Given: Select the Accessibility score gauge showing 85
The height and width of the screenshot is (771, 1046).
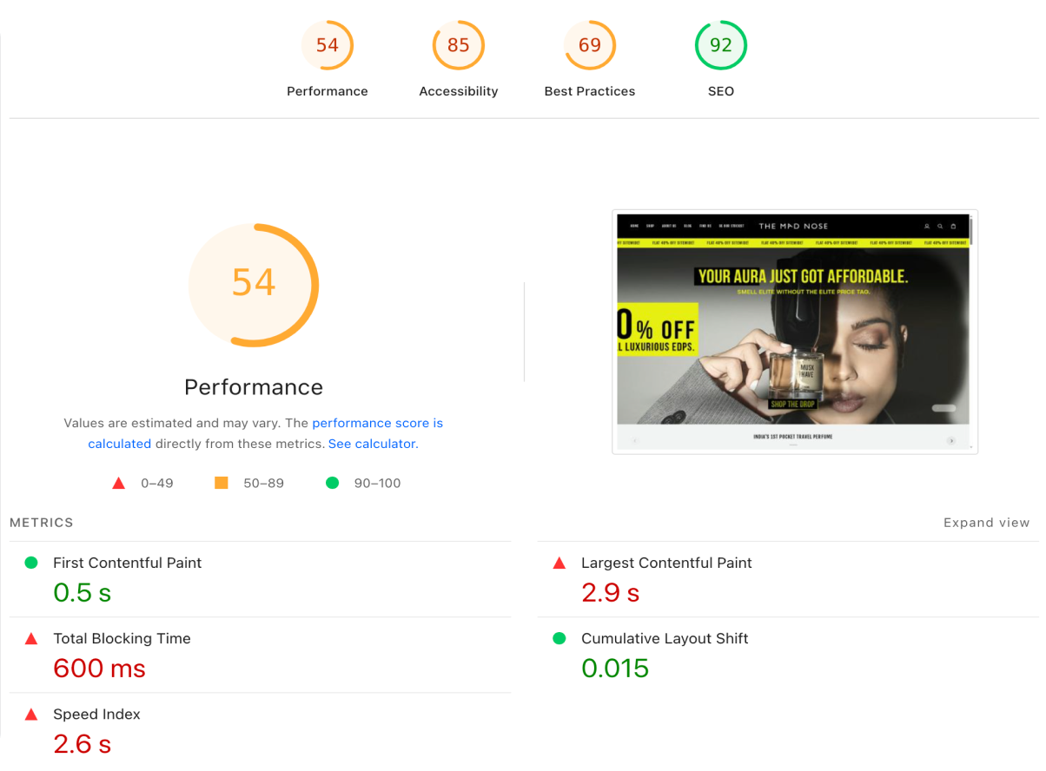Looking at the screenshot, I should coord(459,45).
